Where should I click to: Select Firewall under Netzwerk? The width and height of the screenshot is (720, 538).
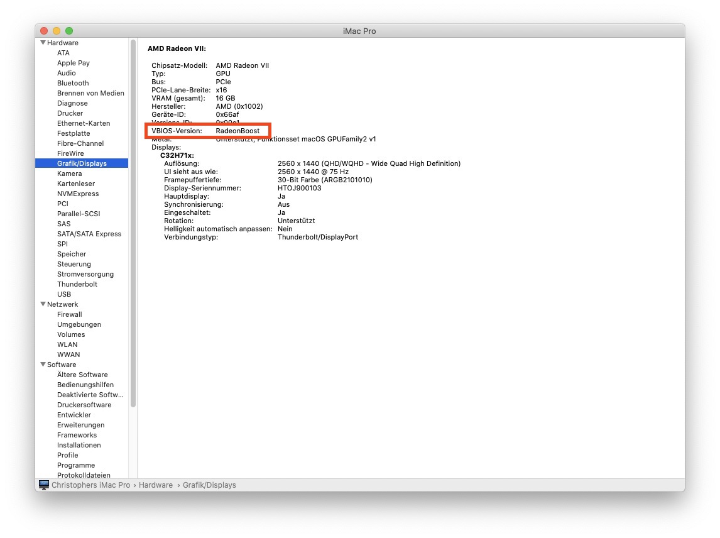70,314
